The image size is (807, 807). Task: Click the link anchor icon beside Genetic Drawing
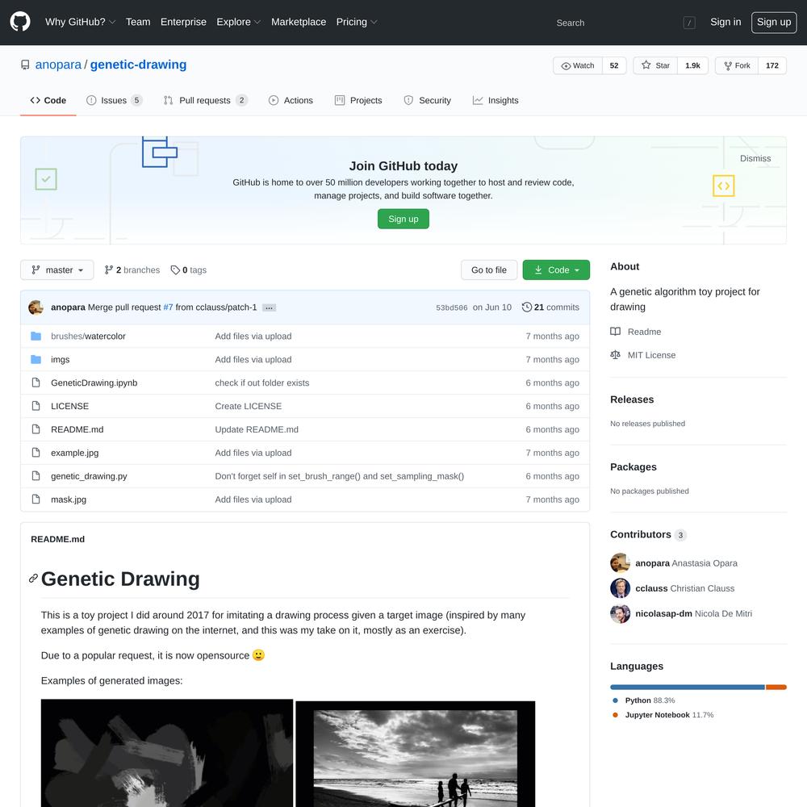pos(33,579)
